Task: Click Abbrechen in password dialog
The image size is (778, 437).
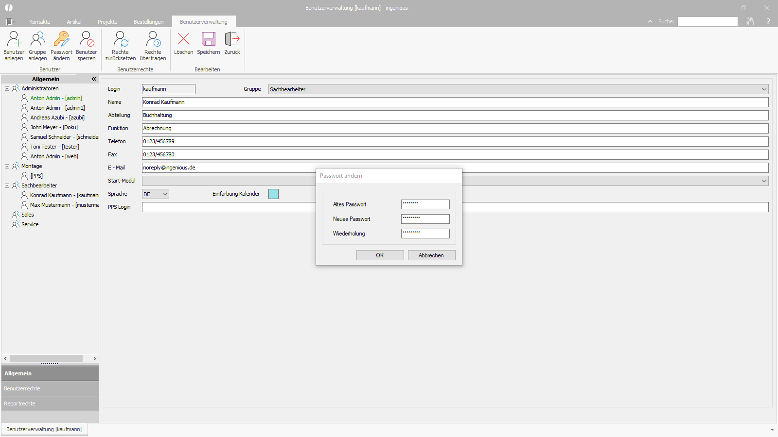Action: click(x=431, y=255)
